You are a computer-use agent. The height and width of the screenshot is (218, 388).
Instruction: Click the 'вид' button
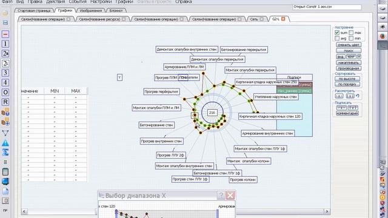coord(341,56)
